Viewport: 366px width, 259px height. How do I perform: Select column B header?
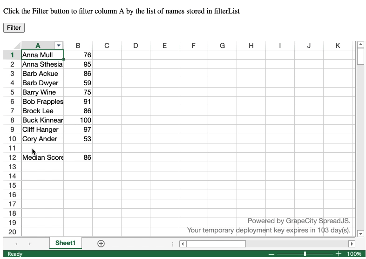tap(78, 46)
